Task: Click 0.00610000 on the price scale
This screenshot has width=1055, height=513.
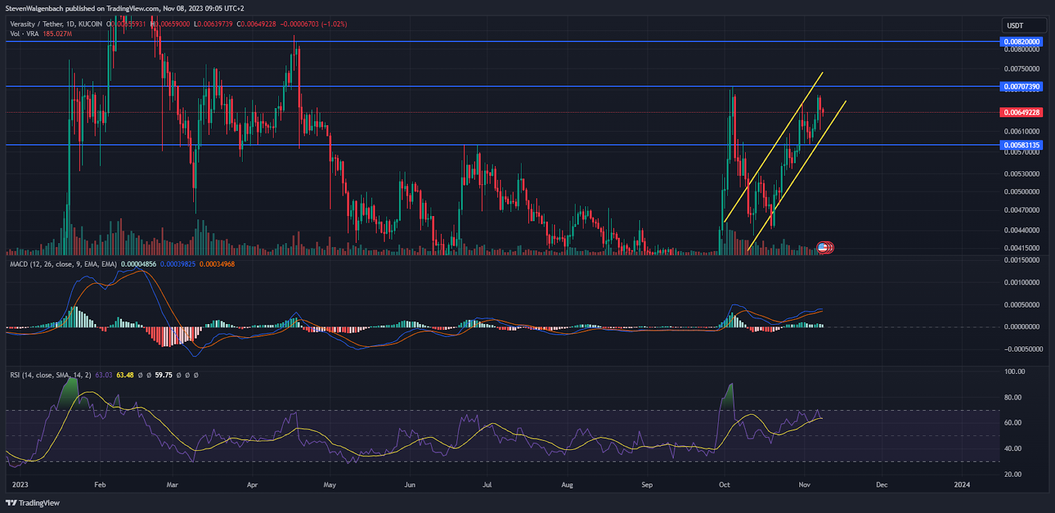Action: [1021, 131]
